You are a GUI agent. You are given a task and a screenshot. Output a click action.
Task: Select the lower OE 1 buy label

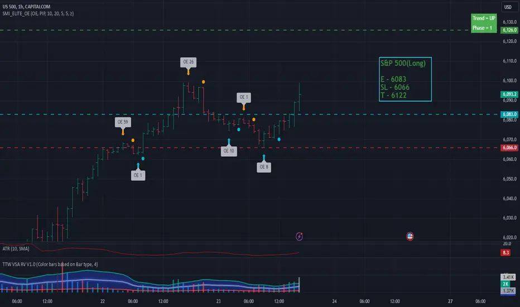point(138,175)
